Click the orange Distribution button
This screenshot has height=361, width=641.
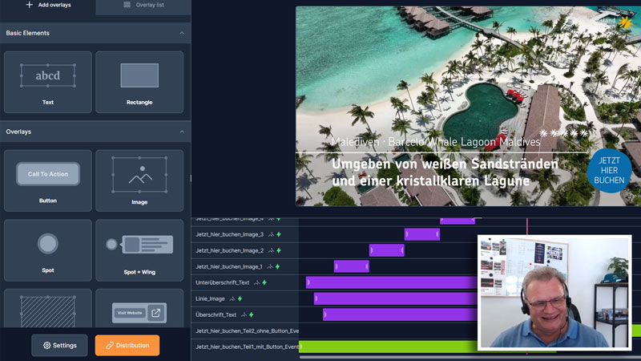point(127,345)
